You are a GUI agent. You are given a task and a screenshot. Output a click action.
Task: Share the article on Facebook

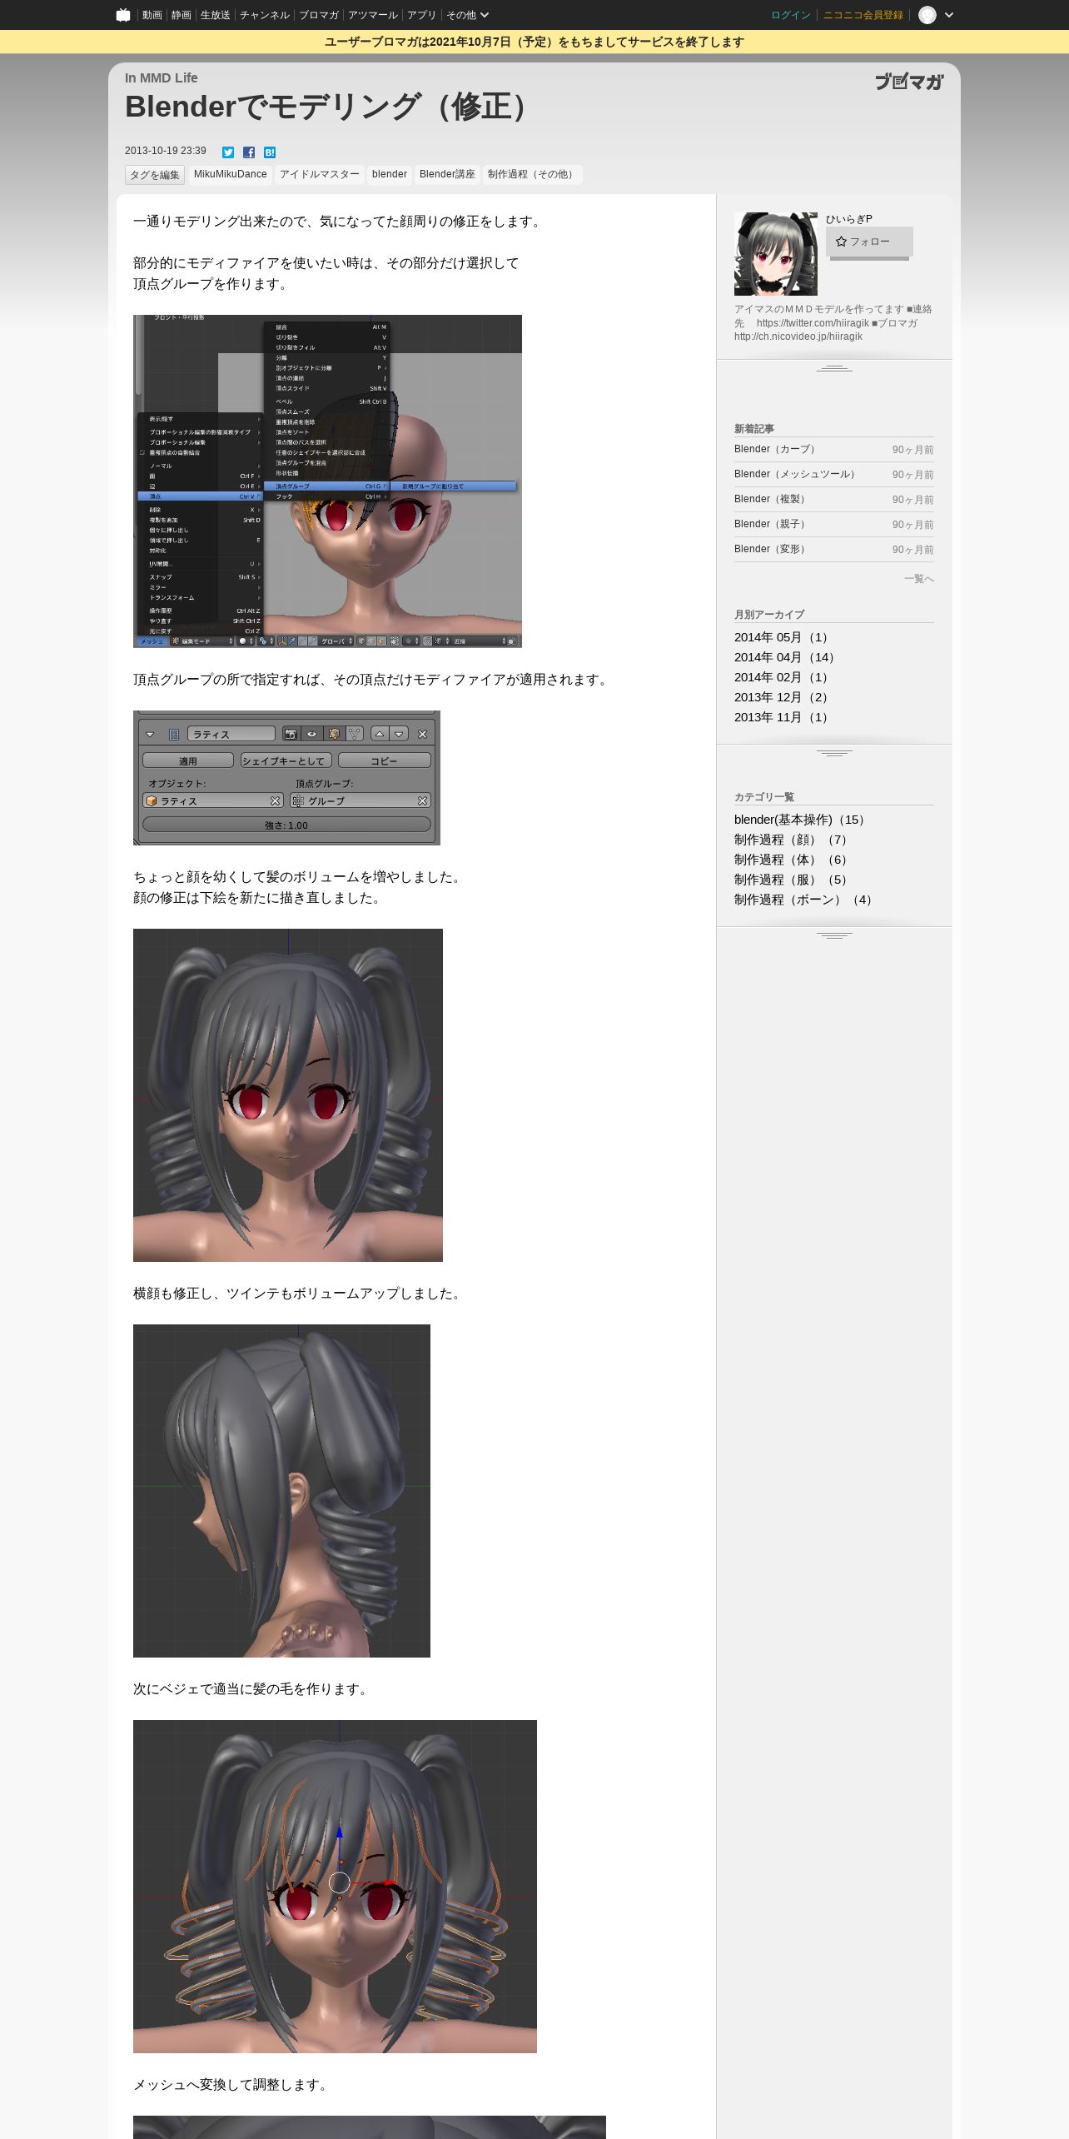click(x=249, y=152)
